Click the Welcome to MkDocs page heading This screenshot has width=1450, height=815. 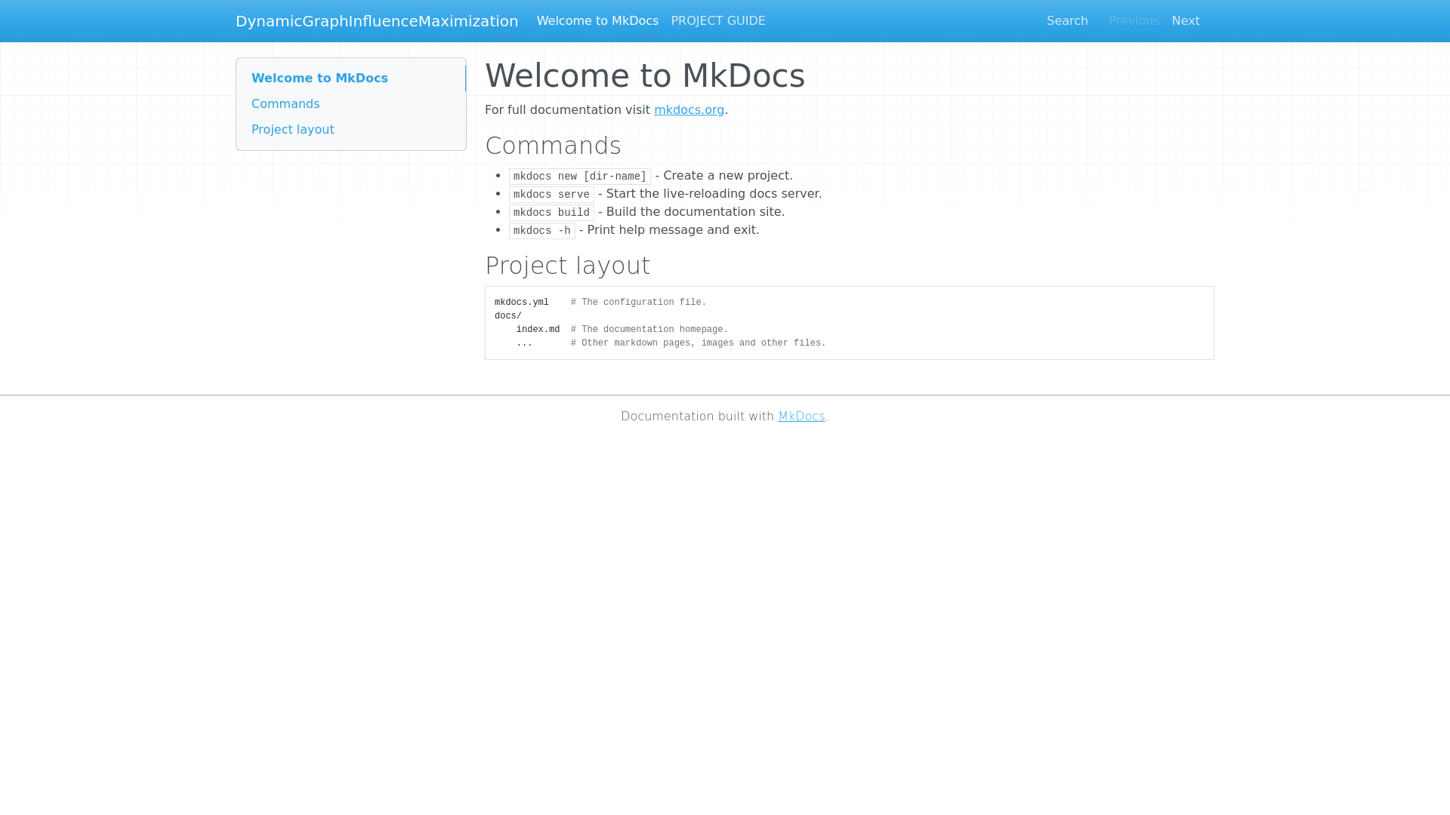coord(645,75)
